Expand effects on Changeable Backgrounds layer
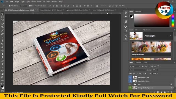Image resolution: width=176 pixels, height=99 pixels. click(174, 88)
